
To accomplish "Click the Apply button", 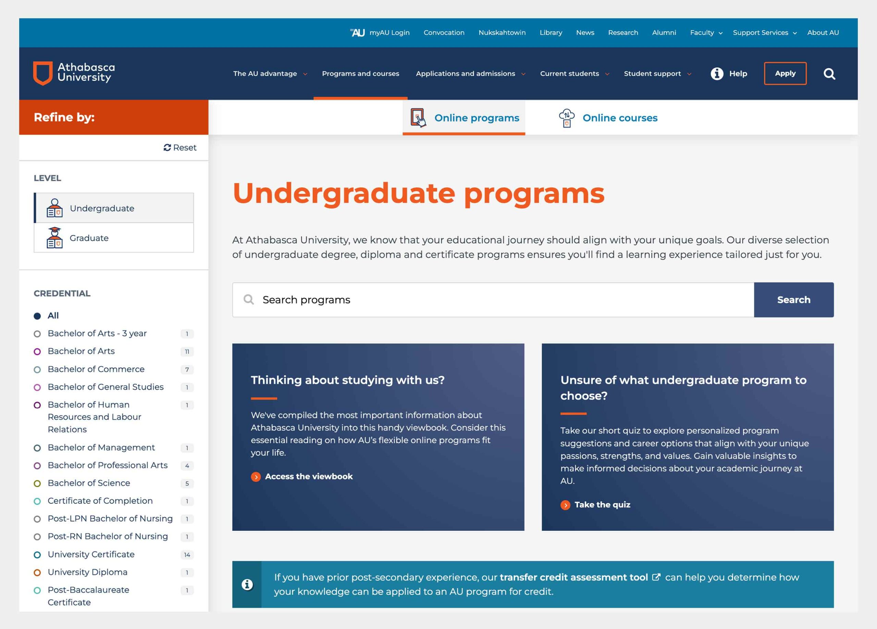I will click(x=785, y=73).
